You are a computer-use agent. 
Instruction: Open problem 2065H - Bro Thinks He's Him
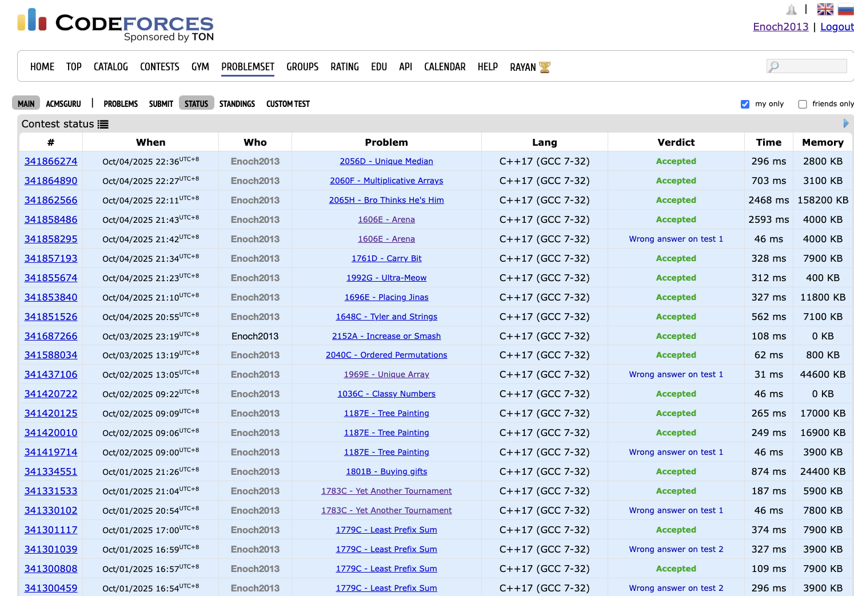[x=386, y=201]
